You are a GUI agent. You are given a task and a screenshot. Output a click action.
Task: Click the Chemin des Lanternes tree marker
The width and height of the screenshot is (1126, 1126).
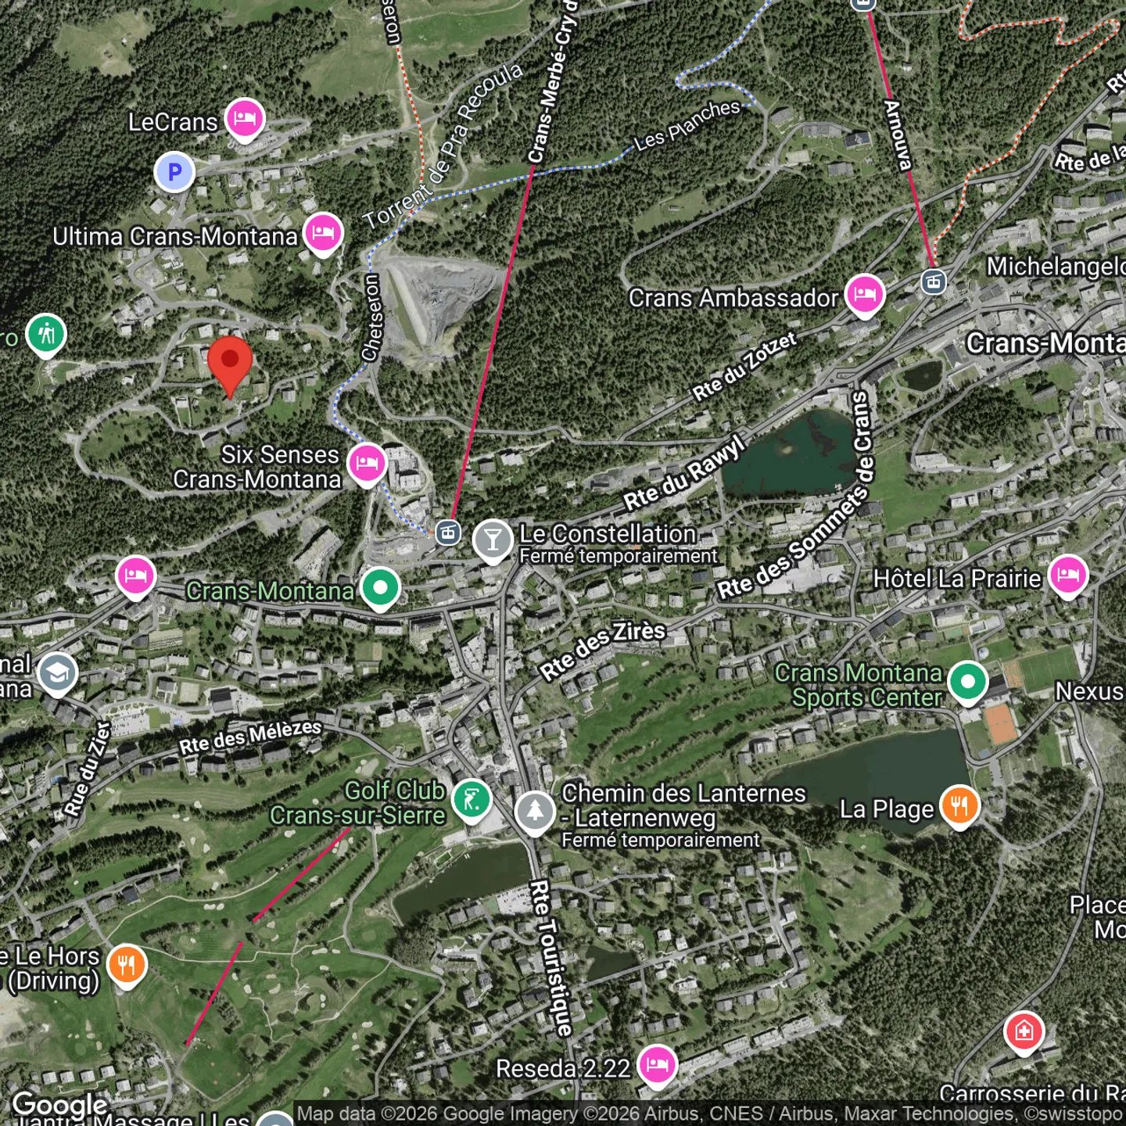[536, 812]
